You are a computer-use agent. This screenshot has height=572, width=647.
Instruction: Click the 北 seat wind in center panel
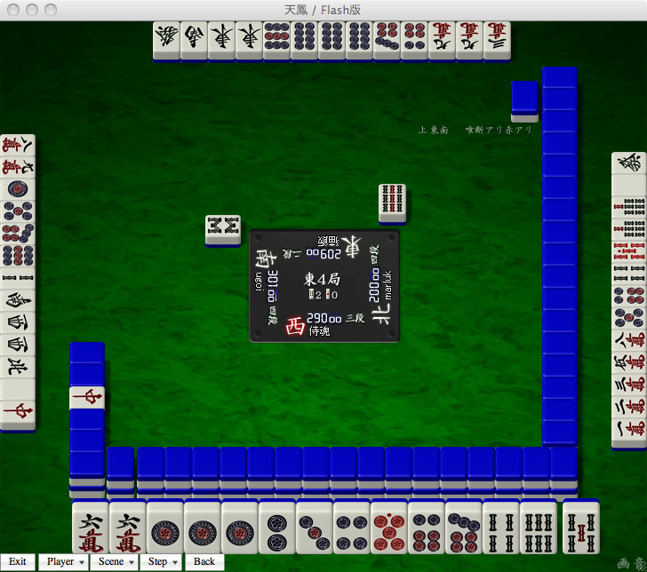point(381,314)
